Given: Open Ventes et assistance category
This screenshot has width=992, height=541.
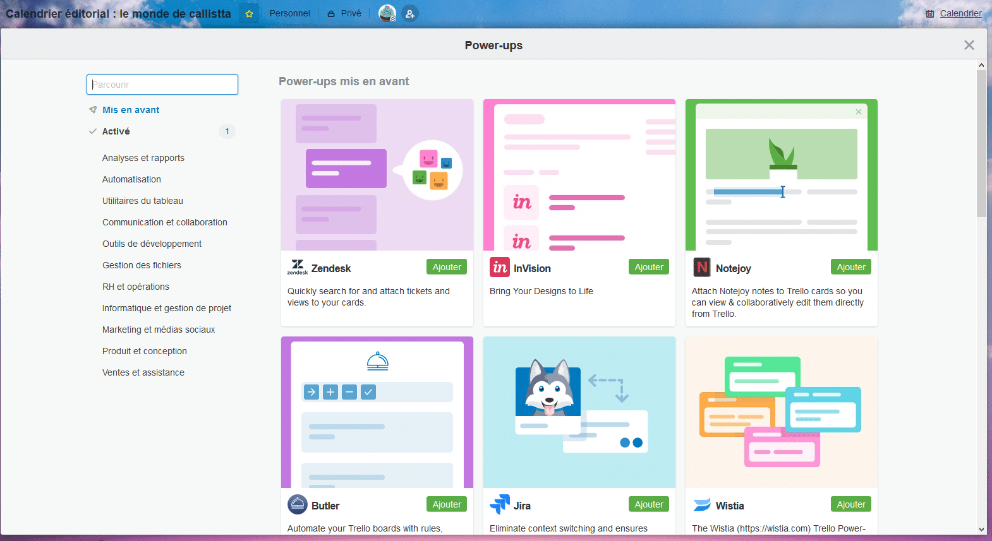Looking at the screenshot, I should 143,372.
